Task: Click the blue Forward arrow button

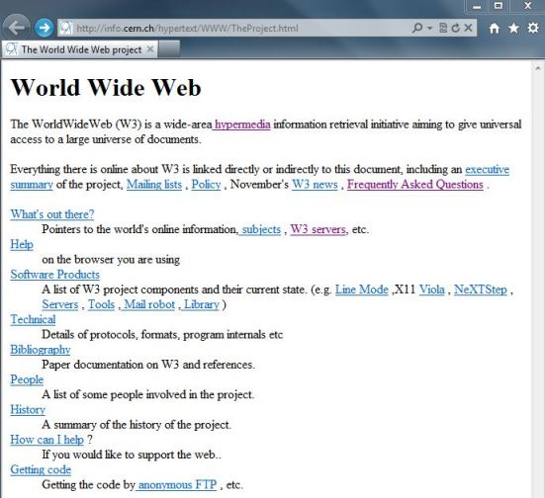Action: (x=44, y=28)
